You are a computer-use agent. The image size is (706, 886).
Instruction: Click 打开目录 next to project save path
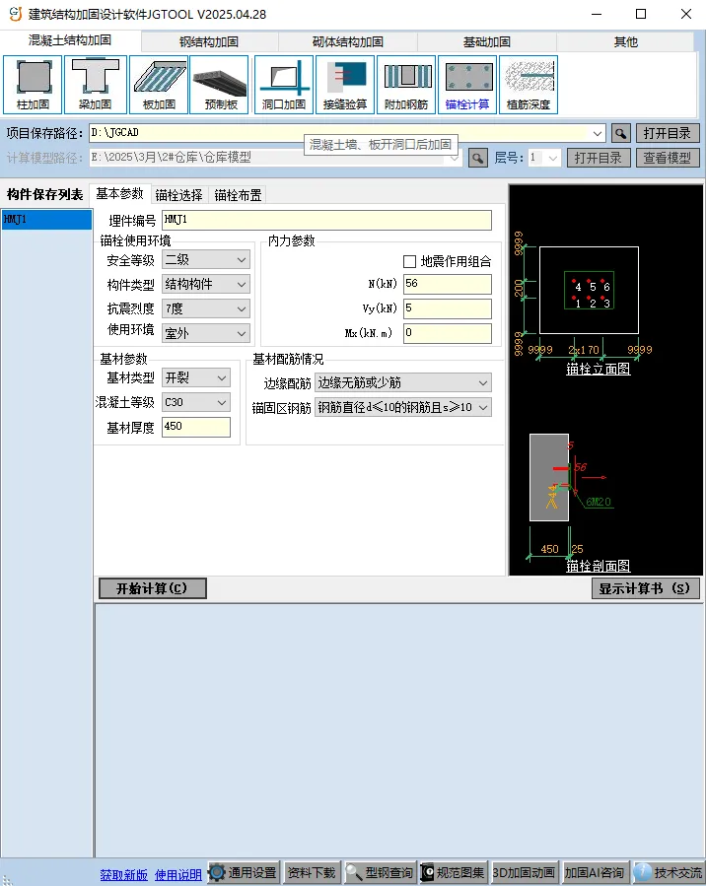pos(668,133)
